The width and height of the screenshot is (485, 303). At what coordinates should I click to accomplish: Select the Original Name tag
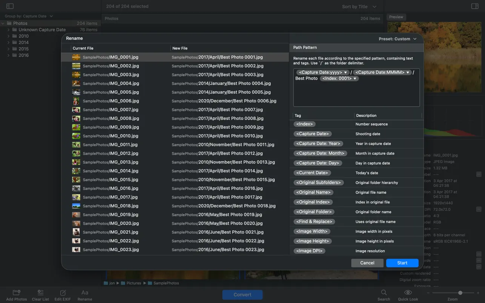pos(314,193)
